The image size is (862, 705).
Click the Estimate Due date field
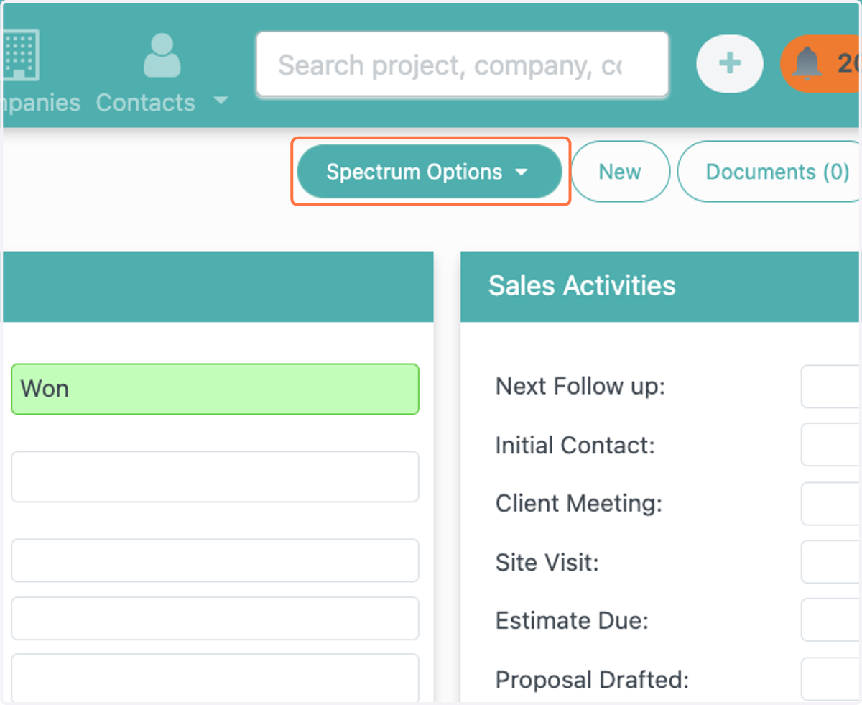(831, 619)
